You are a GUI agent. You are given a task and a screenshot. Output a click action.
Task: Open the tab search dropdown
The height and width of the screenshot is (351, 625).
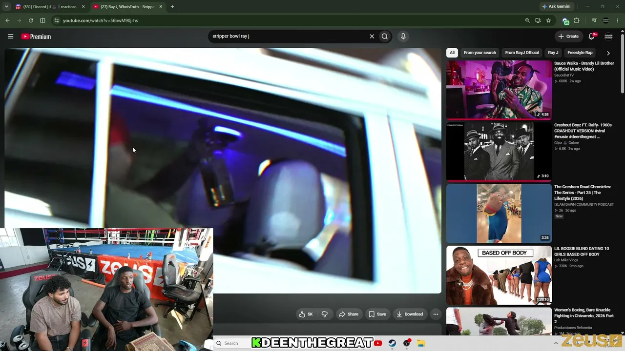click(x=6, y=7)
